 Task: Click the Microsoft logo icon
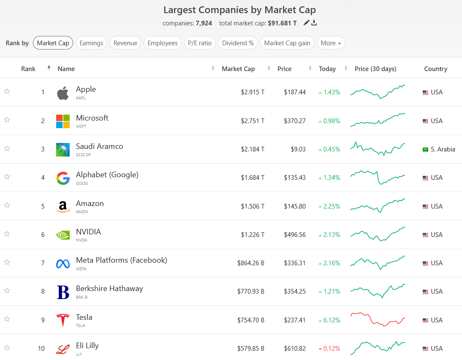pyautogui.click(x=63, y=121)
